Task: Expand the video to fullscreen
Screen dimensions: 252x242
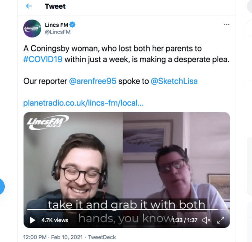Action: coord(220,220)
